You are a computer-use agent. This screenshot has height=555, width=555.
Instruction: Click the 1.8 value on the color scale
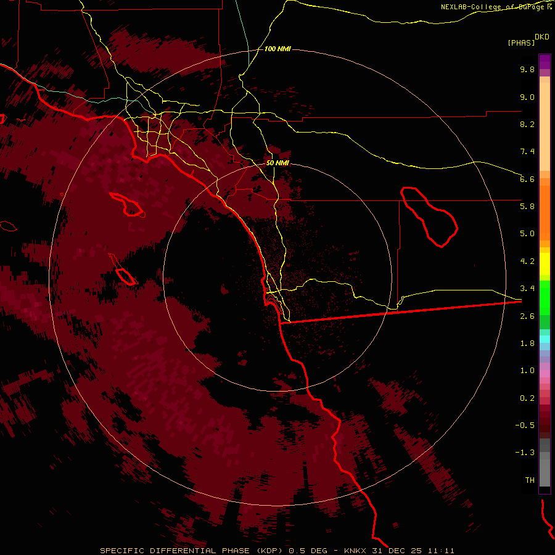click(527, 343)
